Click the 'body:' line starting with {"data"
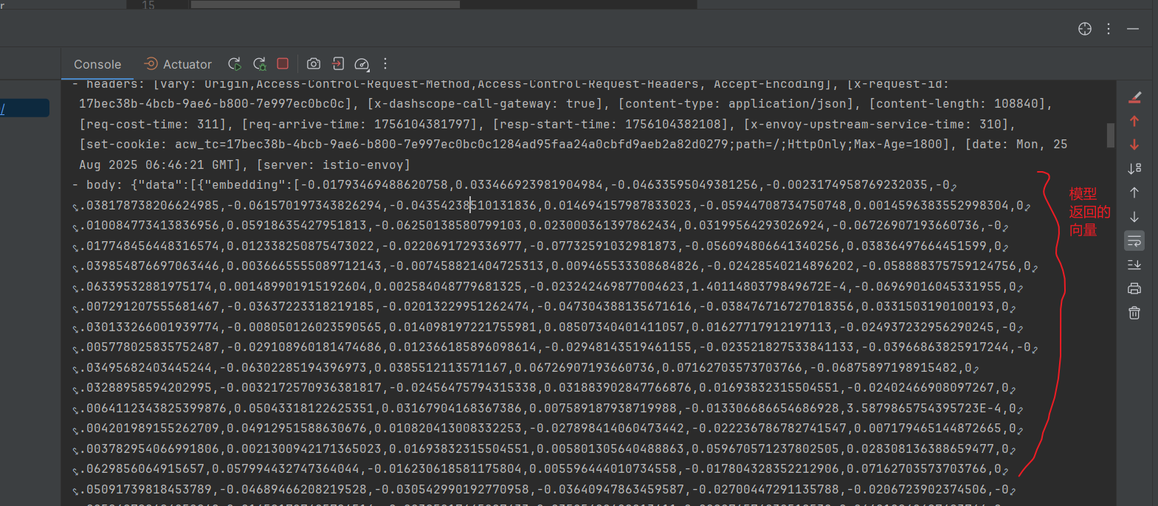Screen dimensions: 1158x506 point(514,185)
